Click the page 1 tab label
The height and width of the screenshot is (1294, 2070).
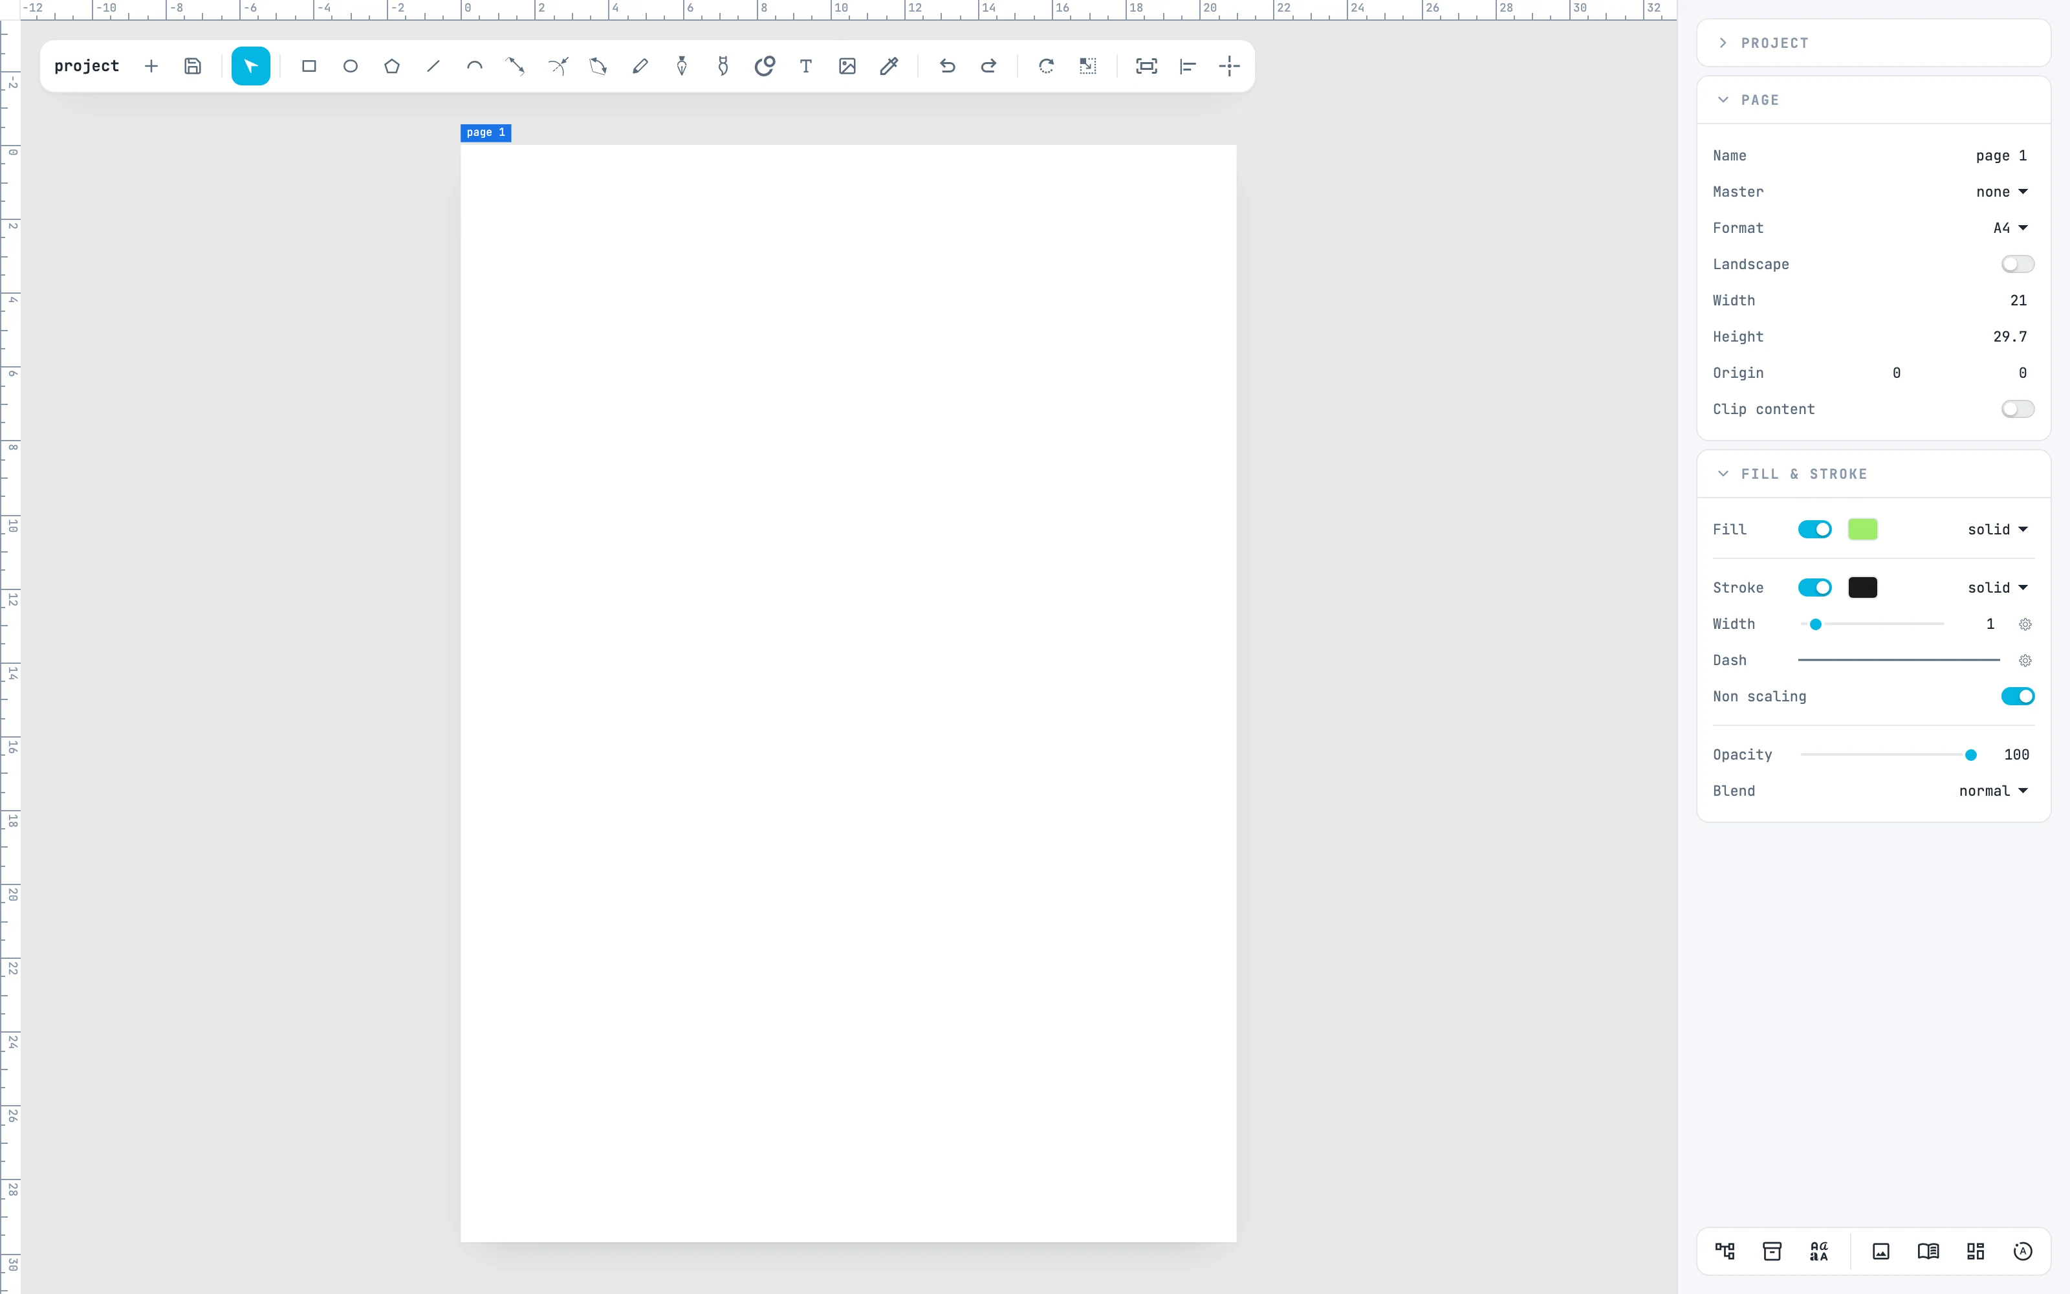pyautogui.click(x=486, y=133)
